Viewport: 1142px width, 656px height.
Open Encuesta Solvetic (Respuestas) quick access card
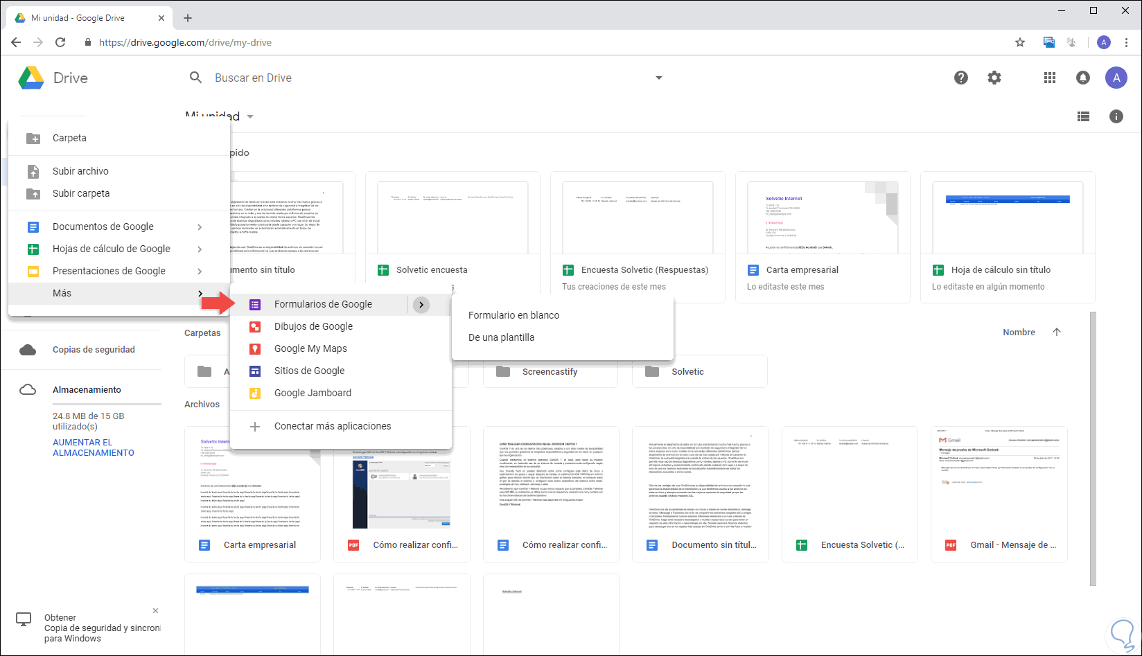[x=638, y=237]
